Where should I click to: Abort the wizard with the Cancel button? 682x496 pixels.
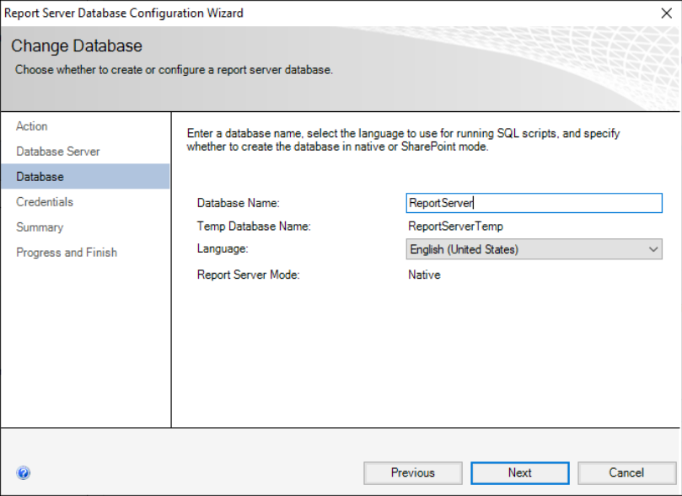(626, 472)
